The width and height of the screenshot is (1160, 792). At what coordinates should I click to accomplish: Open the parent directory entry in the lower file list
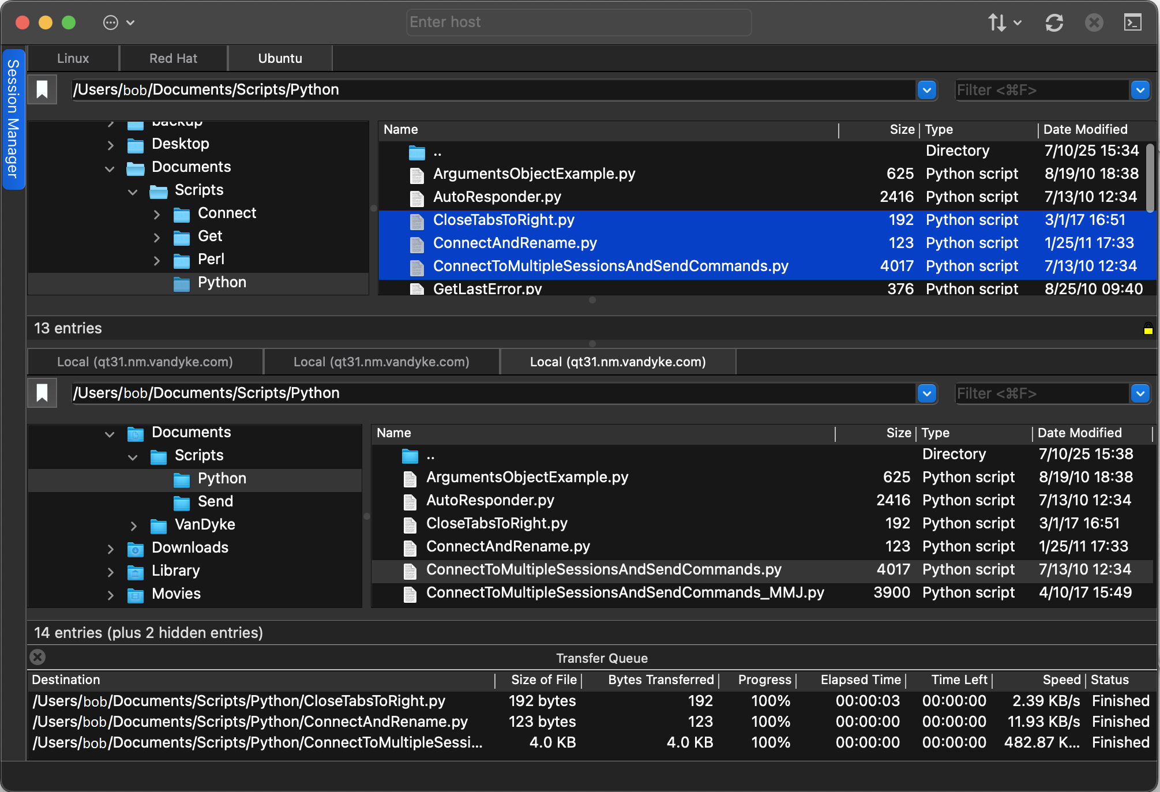pos(431,455)
